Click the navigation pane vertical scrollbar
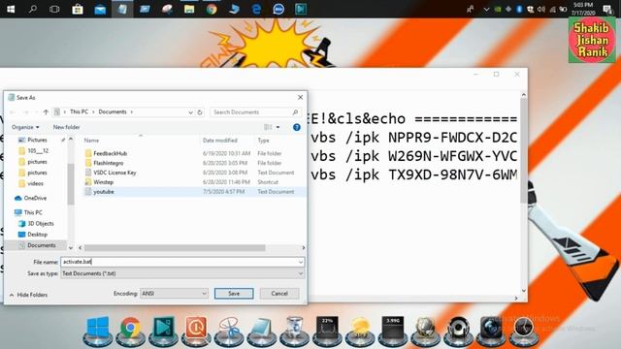Image resolution: width=621 pixels, height=349 pixels. pyautogui.click(x=71, y=184)
